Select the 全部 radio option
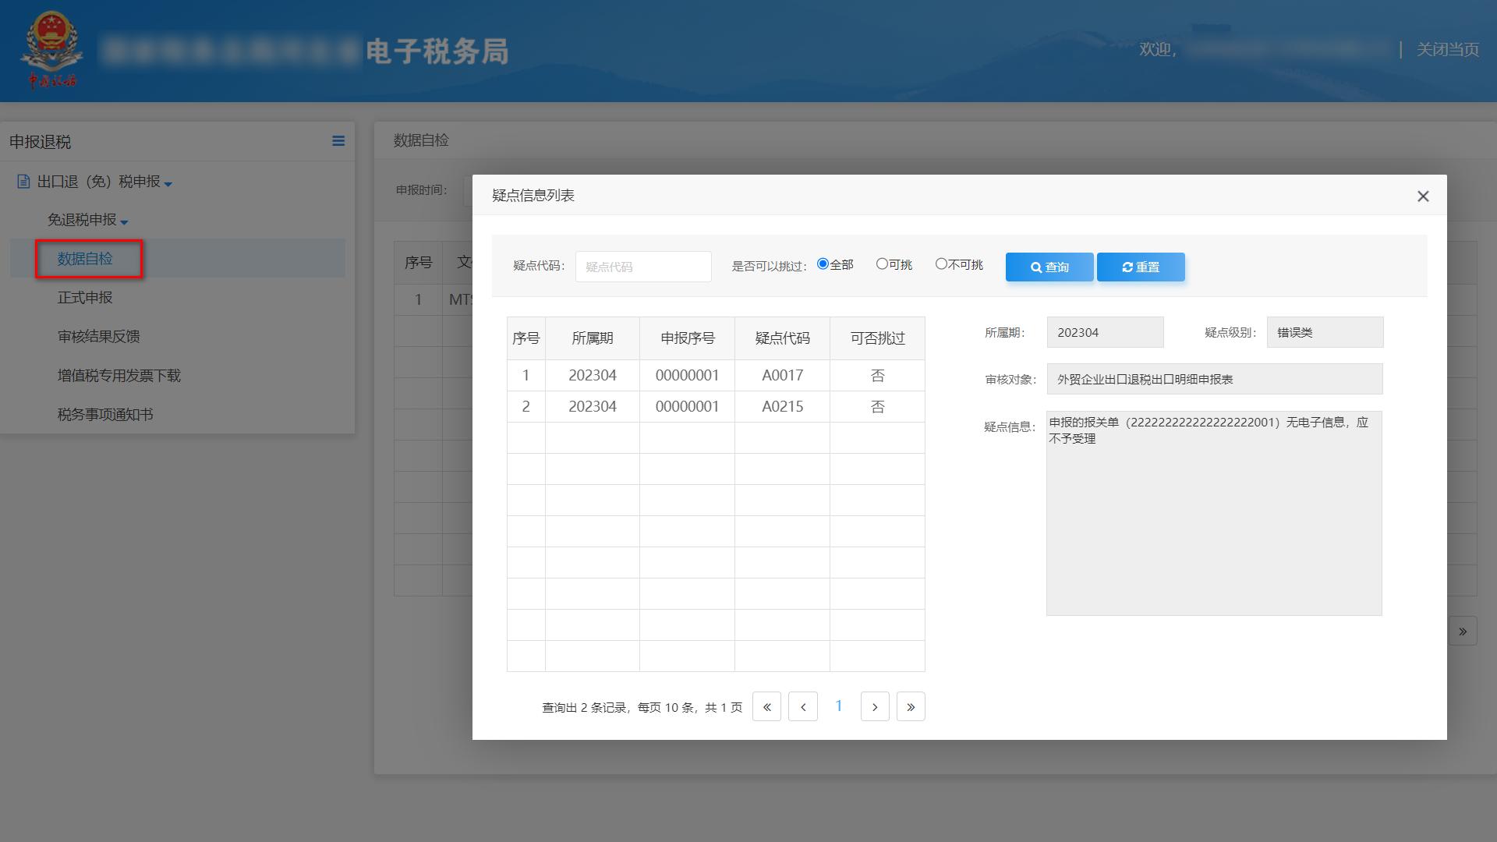The image size is (1497, 842). [823, 264]
